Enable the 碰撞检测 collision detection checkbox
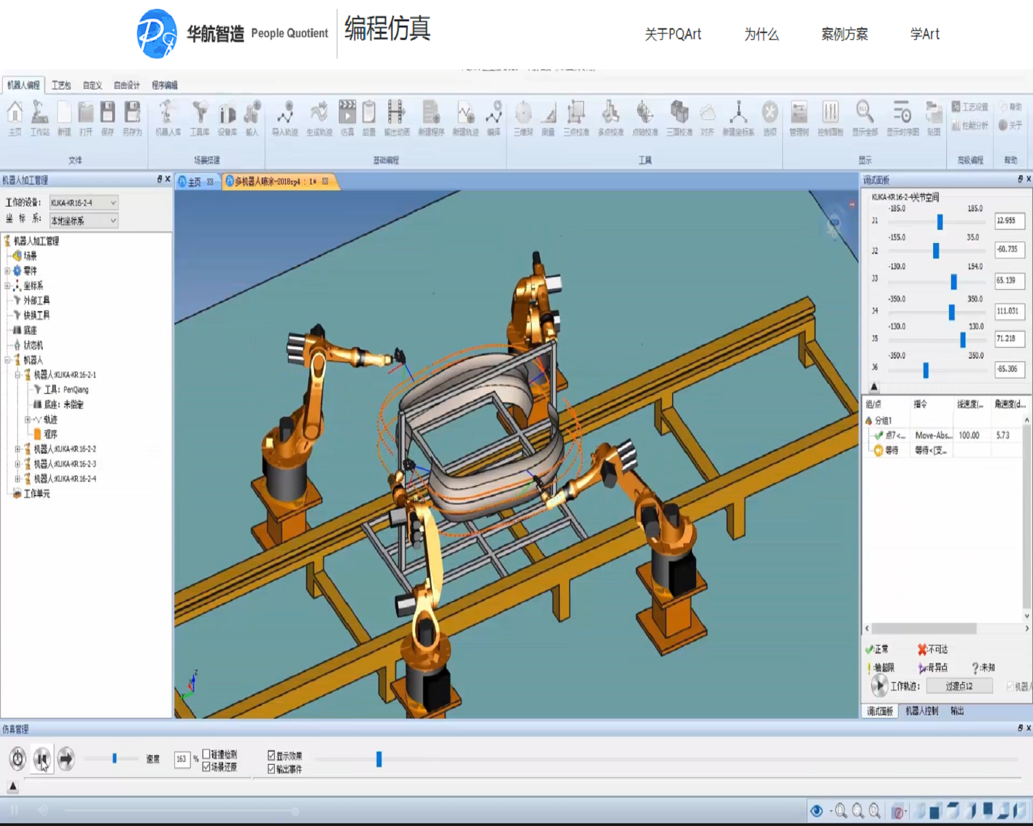The image size is (1033, 826). 207,754
